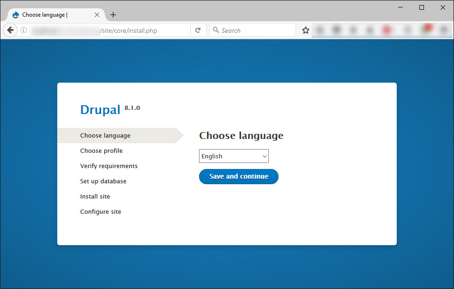Image resolution: width=454 pixels, height=289 pixels.
Task: Open the English language dropdown
Action: (234, 156)
